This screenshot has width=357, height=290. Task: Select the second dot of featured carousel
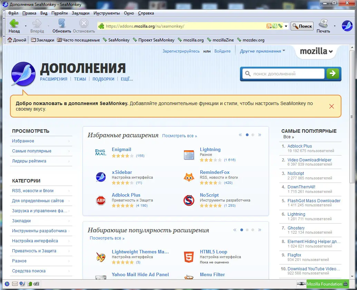(x=253, y=135)
